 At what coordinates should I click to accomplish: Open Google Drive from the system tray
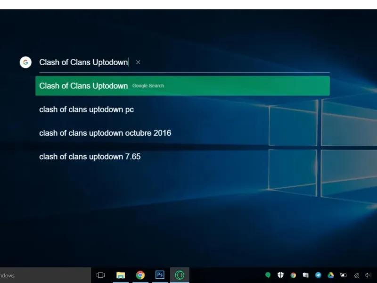[x=331, y=275]
